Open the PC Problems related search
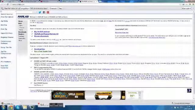 [x=6, y=62]
